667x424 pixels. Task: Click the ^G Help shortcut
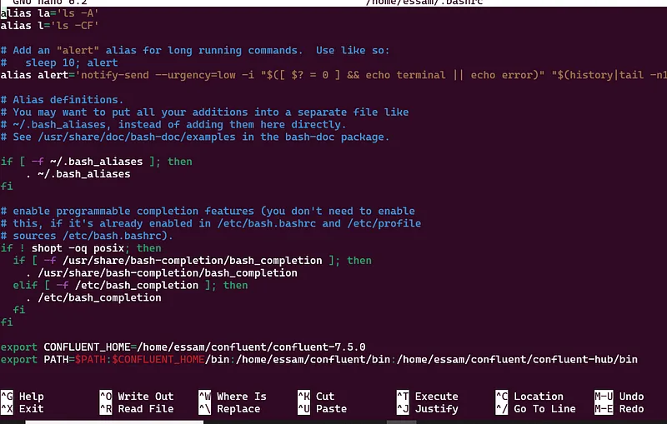(23, 397)
